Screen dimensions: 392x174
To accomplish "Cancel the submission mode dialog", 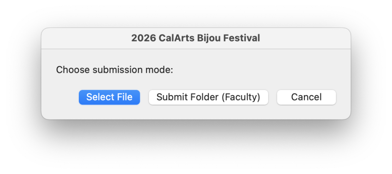I will coord(306,97).
